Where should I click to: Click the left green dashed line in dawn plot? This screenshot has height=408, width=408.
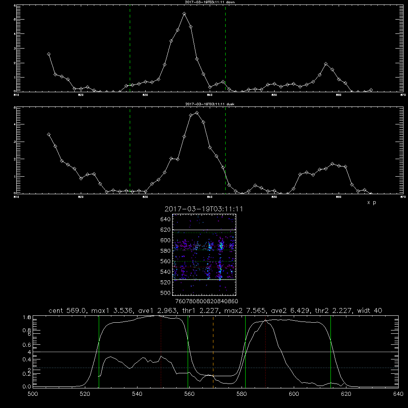click(130, 48)
